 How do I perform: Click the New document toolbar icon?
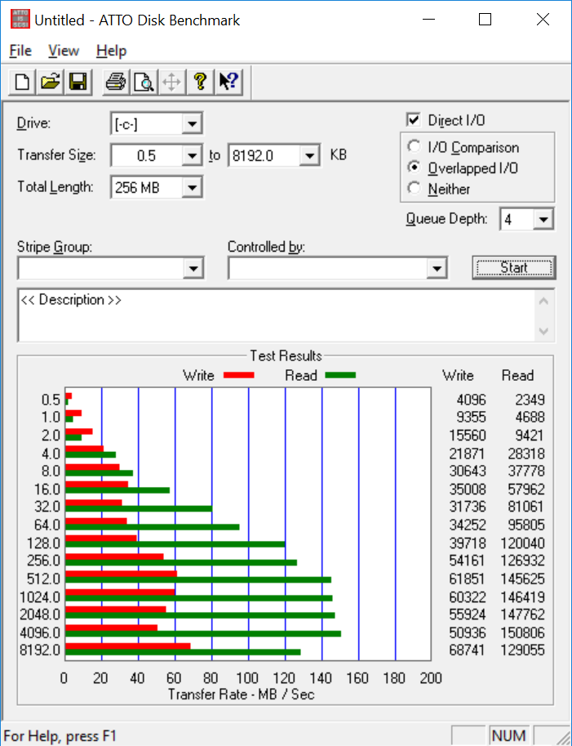(22, 82)
